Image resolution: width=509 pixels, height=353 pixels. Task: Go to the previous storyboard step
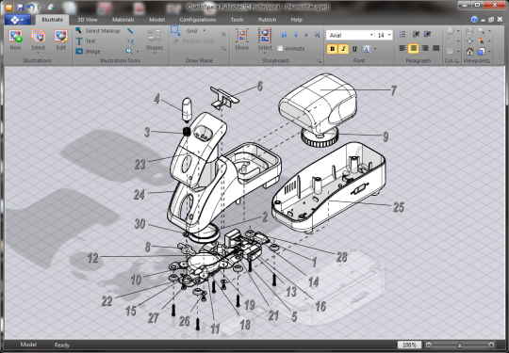(x=295, y=35)
